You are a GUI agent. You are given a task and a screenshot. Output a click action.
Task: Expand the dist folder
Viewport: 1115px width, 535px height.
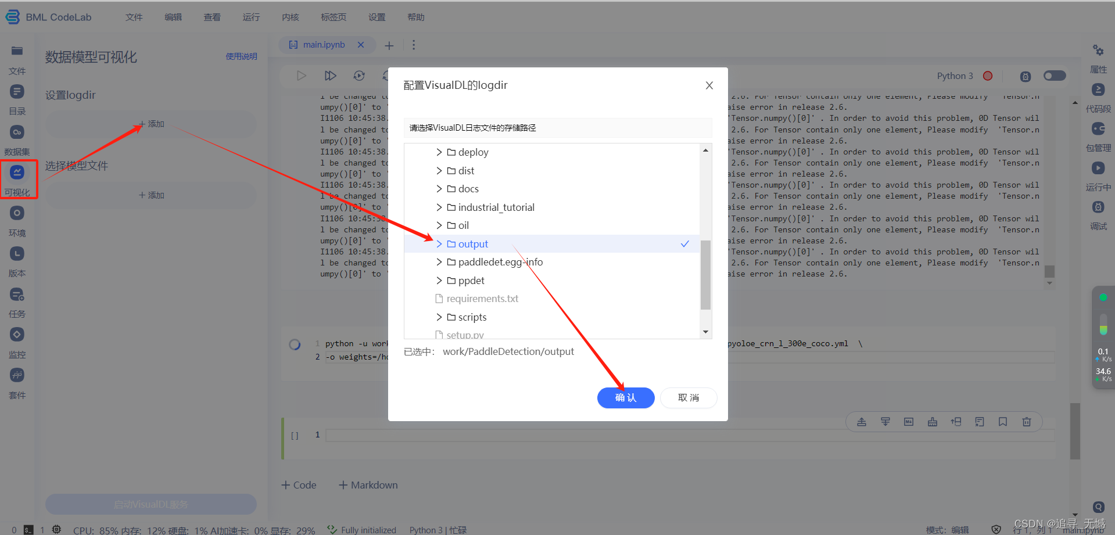coord(439,171)
